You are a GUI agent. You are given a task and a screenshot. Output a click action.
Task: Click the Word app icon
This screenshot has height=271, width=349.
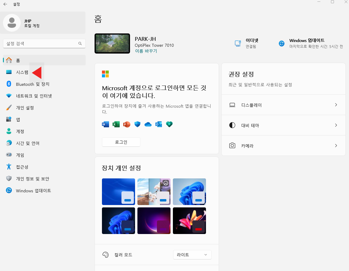pyautogui.click(x=105, y=124)
